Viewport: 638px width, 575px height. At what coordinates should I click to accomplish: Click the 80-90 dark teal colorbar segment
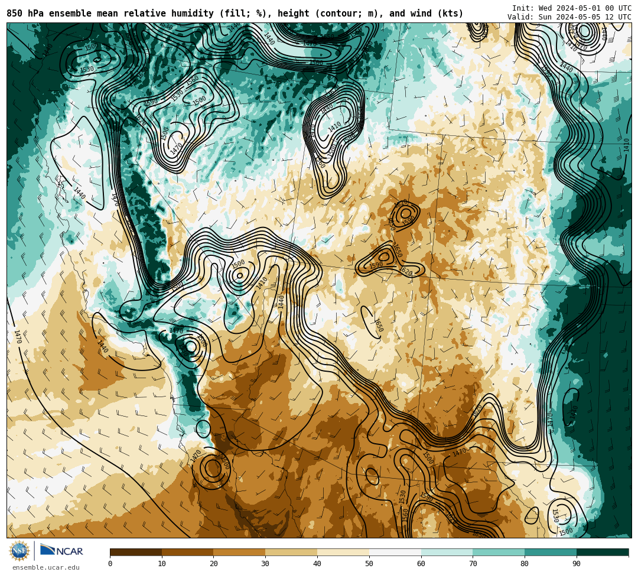coord(551,552)
